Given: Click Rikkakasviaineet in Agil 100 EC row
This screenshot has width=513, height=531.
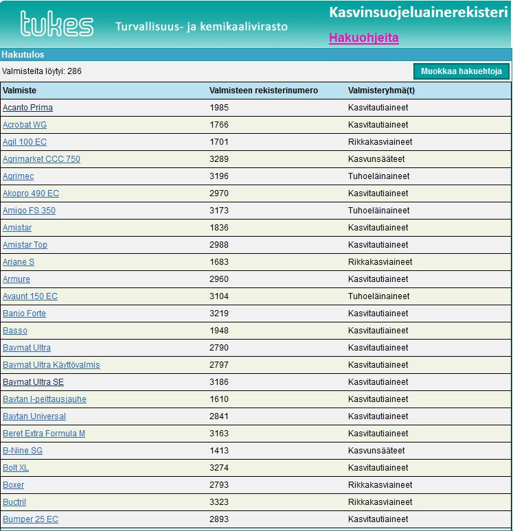Looking at the screenshot, I should click(x=380, y=142).
